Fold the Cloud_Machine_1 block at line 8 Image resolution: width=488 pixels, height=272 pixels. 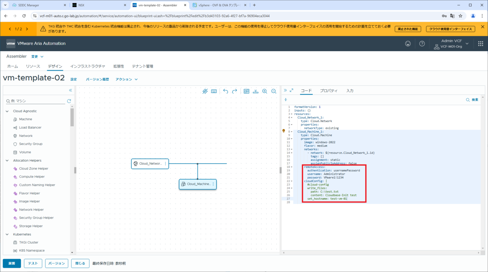tap(291, 132)
